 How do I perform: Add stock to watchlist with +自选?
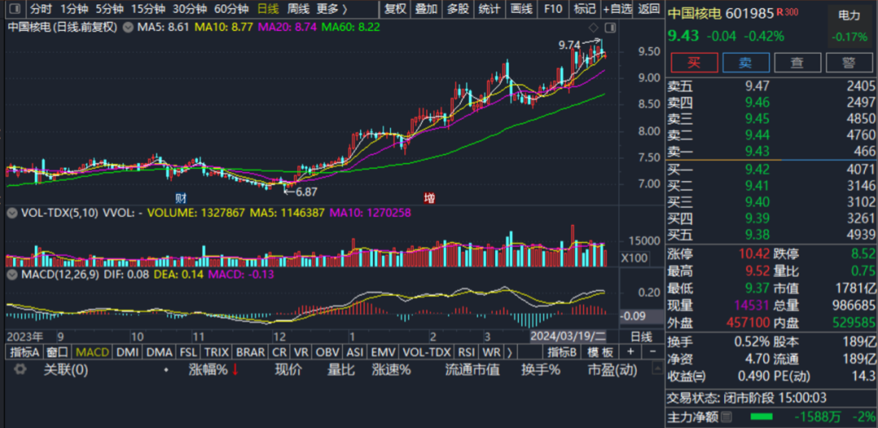coord(618,9)
